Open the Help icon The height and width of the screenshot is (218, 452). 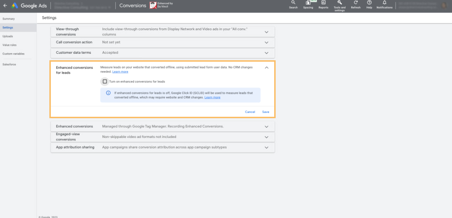click(369, 5)
